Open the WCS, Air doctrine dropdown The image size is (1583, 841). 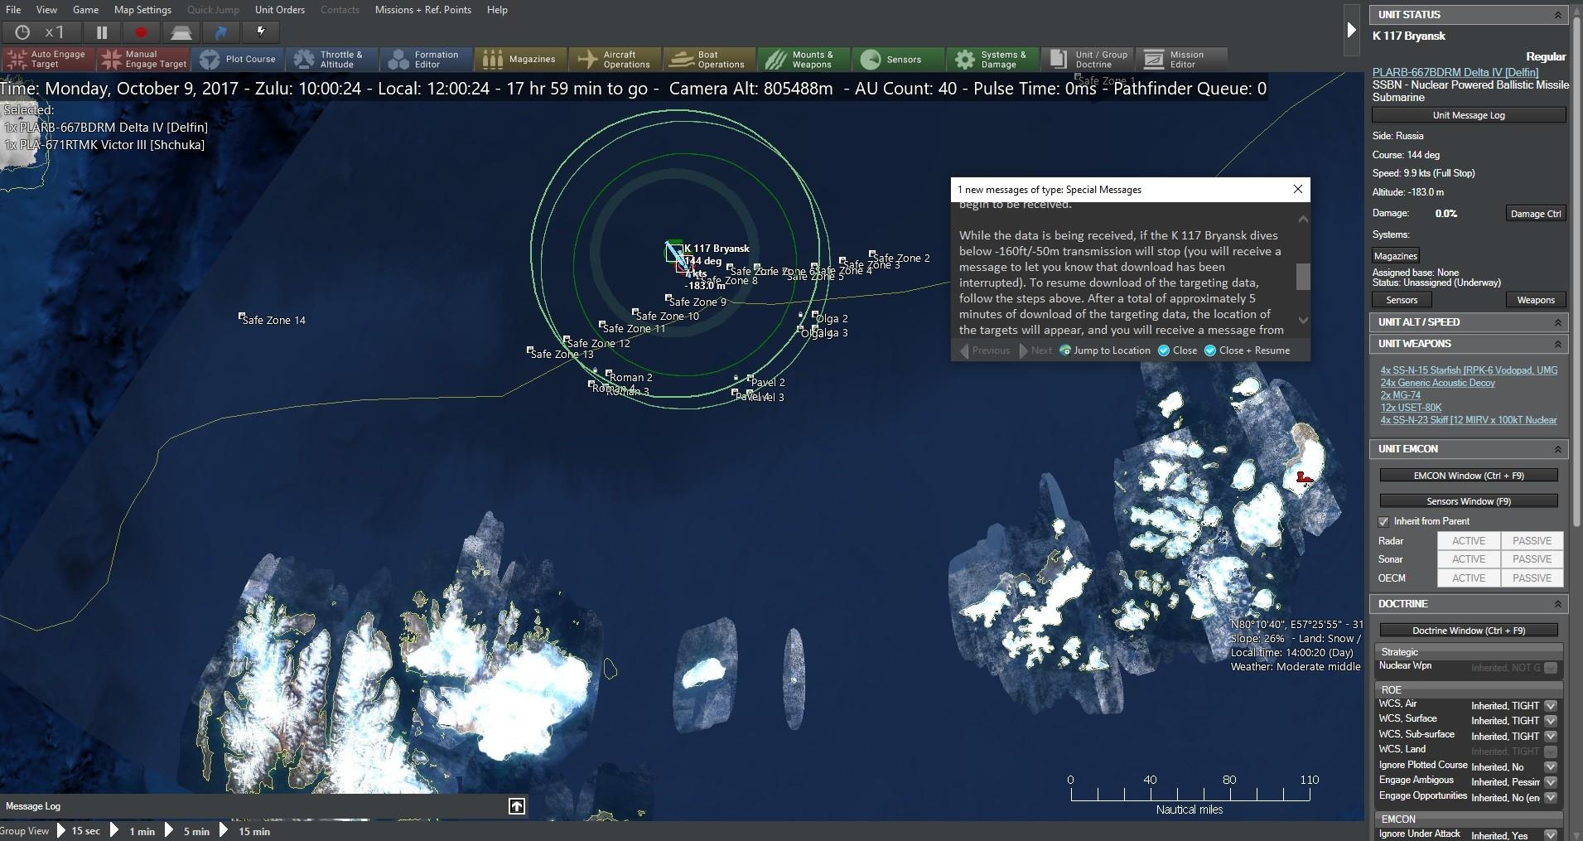pos(1549,705)
